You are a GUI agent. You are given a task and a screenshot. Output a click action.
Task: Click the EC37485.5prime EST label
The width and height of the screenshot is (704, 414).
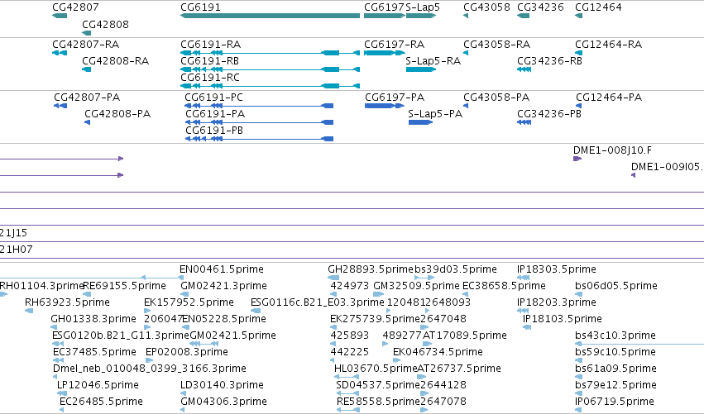point(94,352)
